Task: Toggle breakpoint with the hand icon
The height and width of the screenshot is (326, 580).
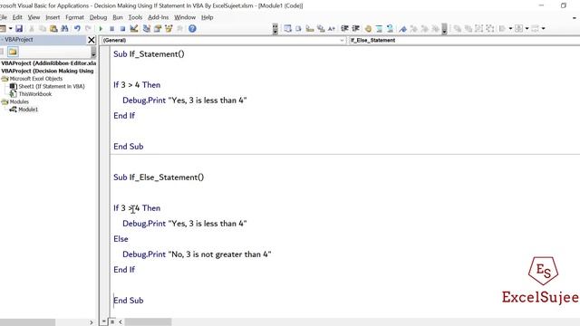Action: pyautogui.click(x=368, y=28)
